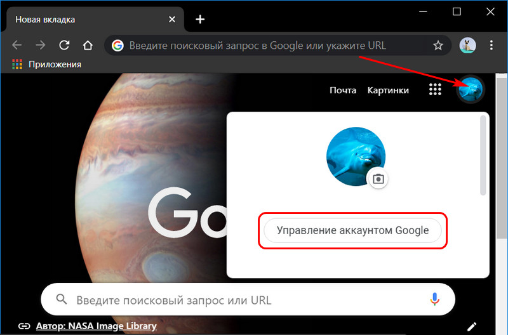Image resolution: width=508 pixels, height=335 pixels.
Task: Close the Новая вкладка tab
Action: (x=172, y=20)
